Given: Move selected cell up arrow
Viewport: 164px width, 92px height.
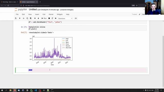Looking at the screenshot, I should pyautogui.click(x=35, y=18).
